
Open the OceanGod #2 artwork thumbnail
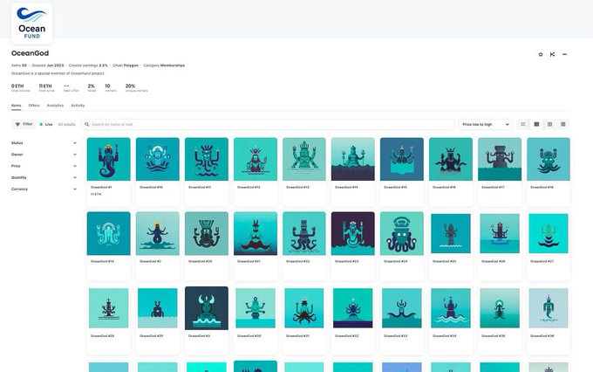tap(157, 233)
